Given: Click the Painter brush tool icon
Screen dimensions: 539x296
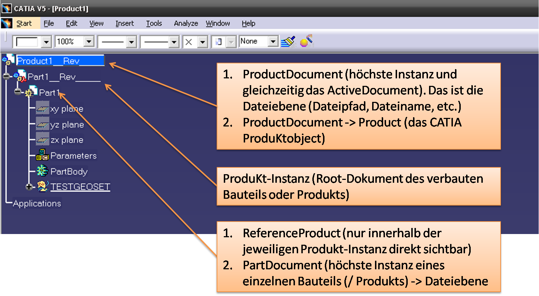Looking at the screenshot, I should pos(288,41).
